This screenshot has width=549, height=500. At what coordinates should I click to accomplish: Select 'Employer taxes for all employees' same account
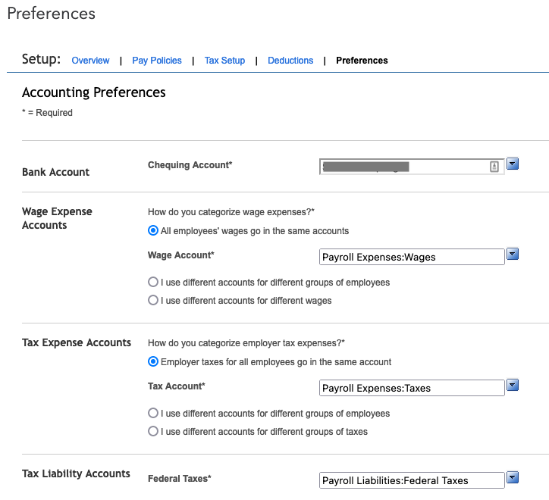[153, 361]
